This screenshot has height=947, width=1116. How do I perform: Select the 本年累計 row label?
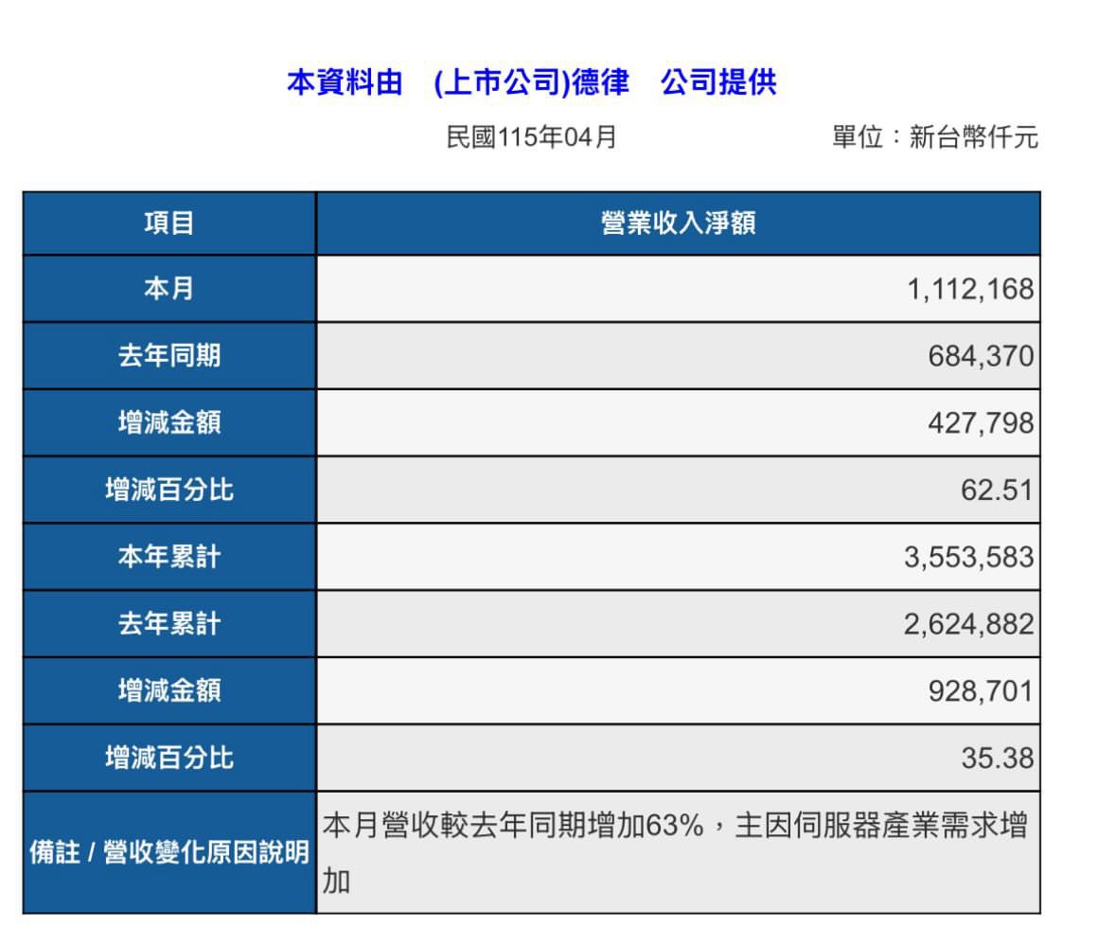click(x=169, y=557)
